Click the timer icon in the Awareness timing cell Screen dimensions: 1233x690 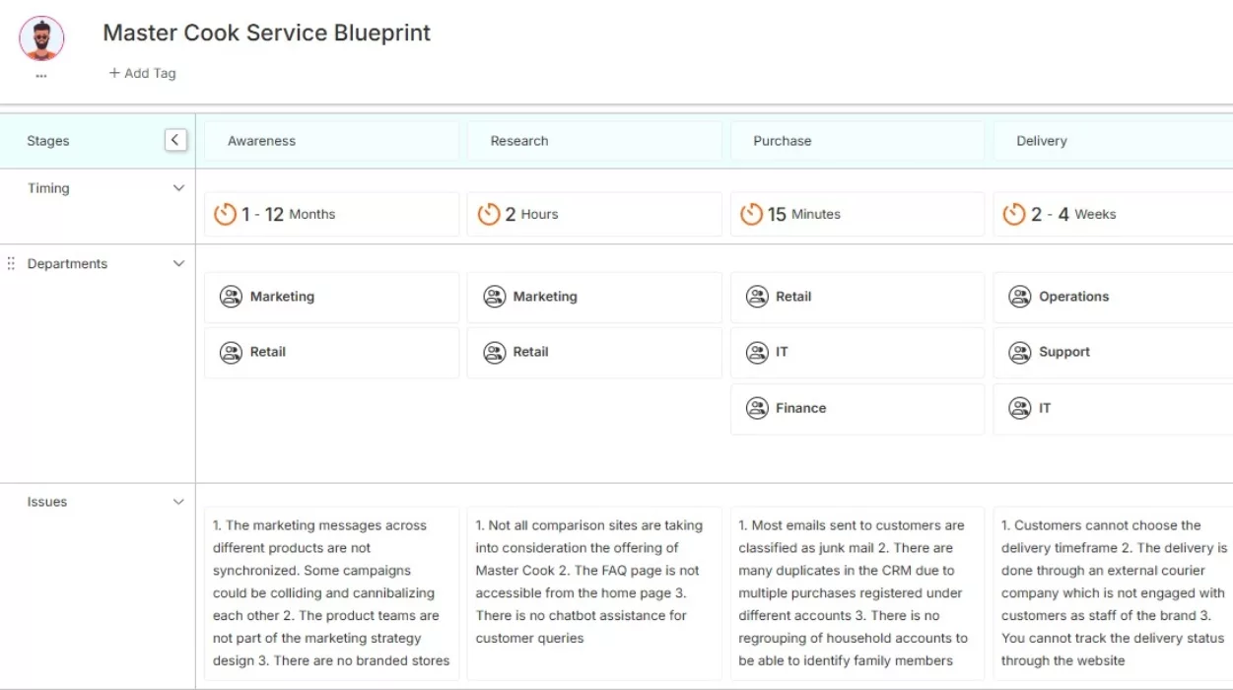225,213
